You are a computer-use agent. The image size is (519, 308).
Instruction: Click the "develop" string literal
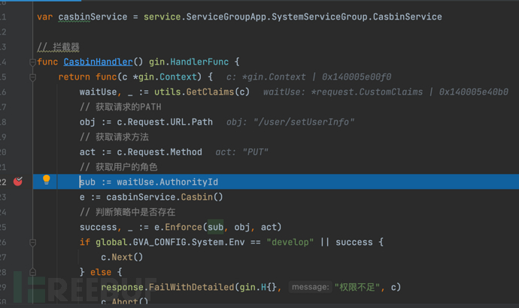click(x=291, y=242)
